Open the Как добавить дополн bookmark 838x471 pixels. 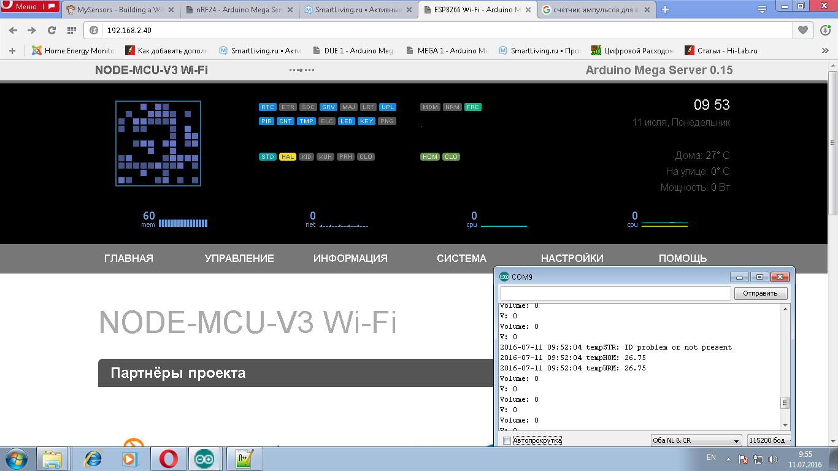(167, 51)
